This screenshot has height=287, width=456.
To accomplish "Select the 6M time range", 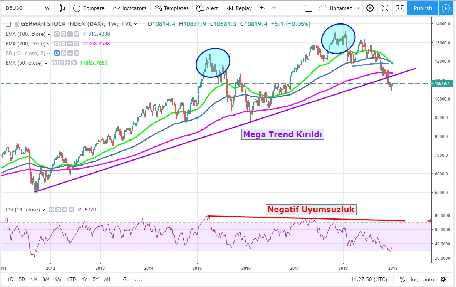I will click(x=58, y=279).
